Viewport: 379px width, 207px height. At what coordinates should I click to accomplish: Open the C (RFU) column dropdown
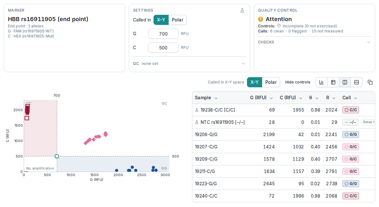[x=301, y=98]
